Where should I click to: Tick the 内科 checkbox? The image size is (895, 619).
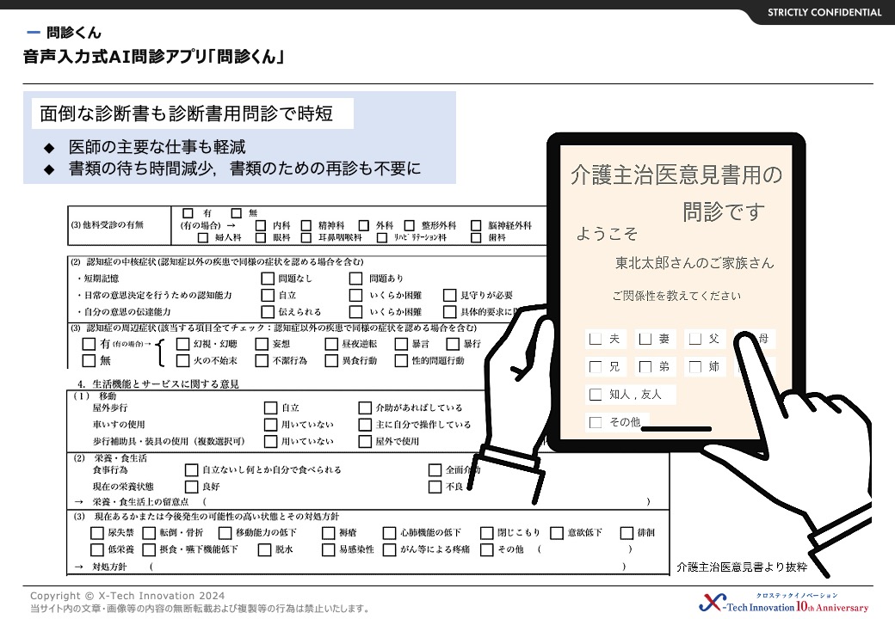coord(261,226)
